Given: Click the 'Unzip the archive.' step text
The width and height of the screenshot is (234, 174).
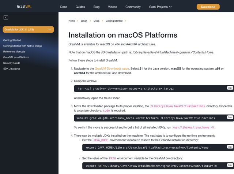Looking at the screenshot, I should point(86,81).
